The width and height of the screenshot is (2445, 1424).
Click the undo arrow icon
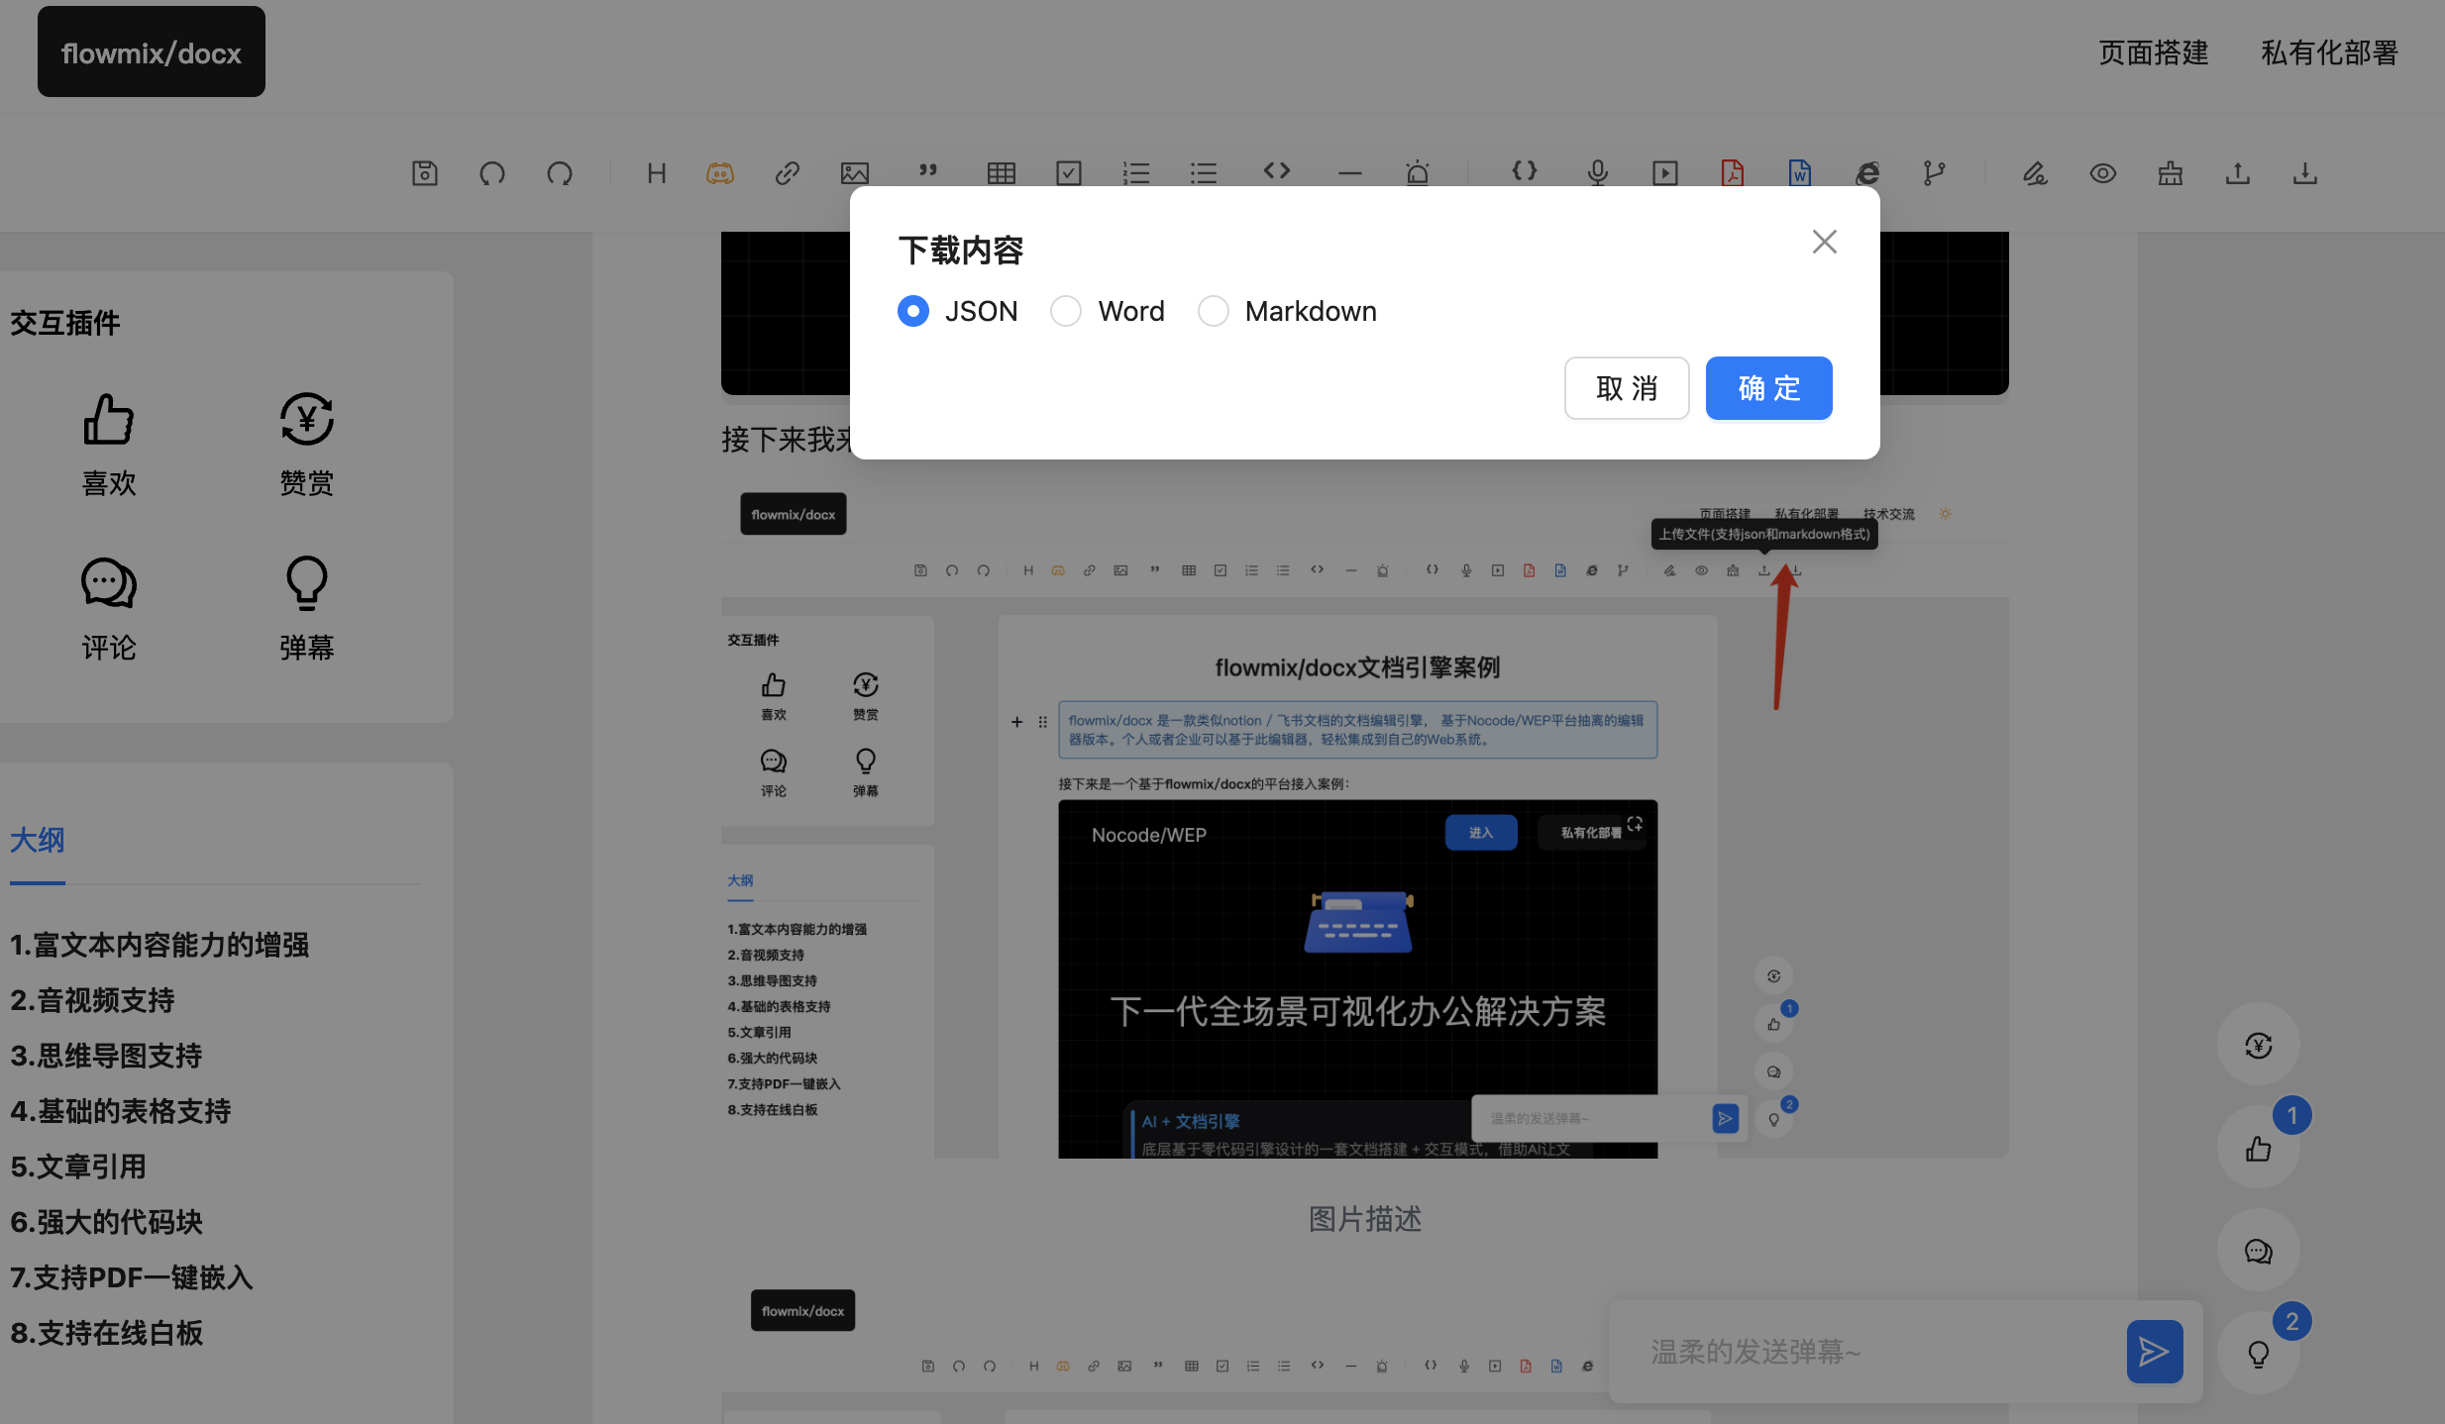pos(492,173)
